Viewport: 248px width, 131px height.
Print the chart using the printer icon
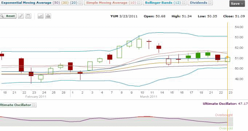tap(48, 16)
